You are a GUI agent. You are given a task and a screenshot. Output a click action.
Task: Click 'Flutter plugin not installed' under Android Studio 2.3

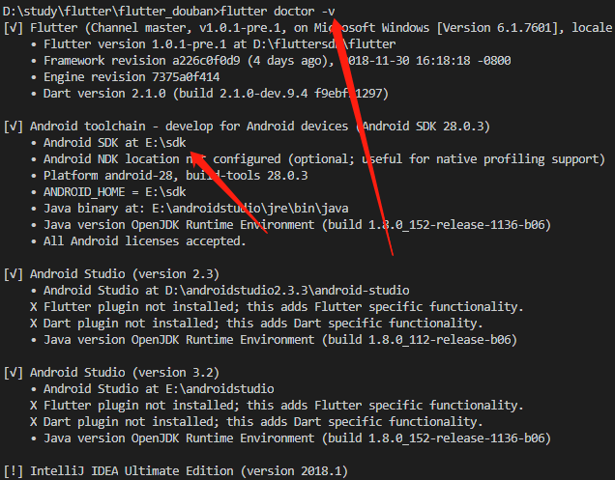pyautogui.click(x=277, y=307)
